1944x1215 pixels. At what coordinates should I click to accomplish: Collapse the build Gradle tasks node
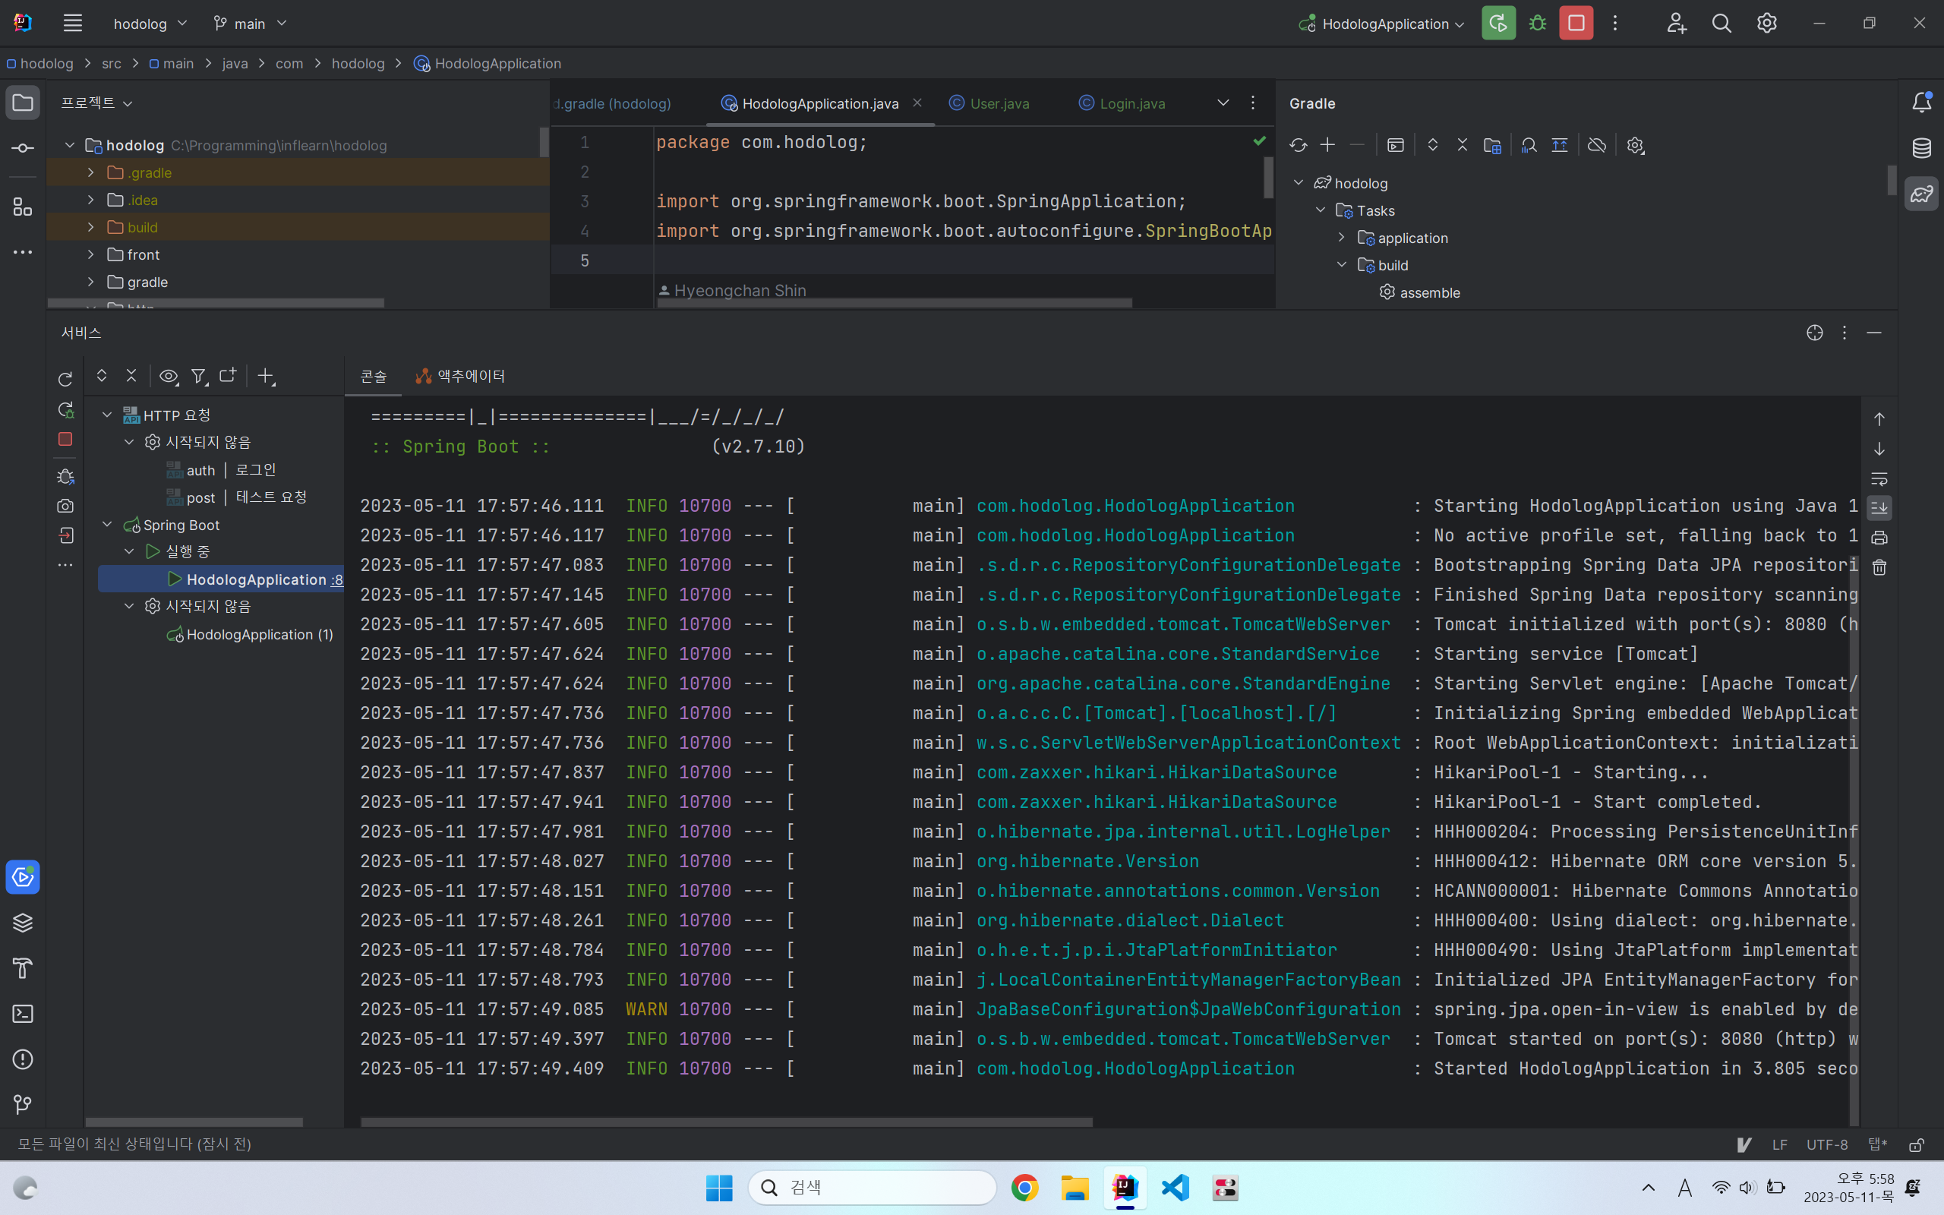(1342, 265)
